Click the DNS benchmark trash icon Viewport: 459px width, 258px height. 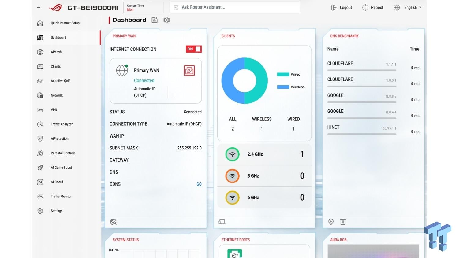pyautogui.click(x=343, y=222)
